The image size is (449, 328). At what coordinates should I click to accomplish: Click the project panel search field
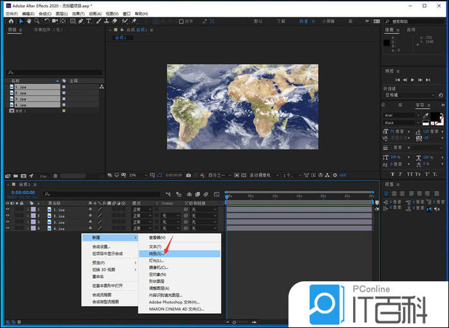pos(54,72)
